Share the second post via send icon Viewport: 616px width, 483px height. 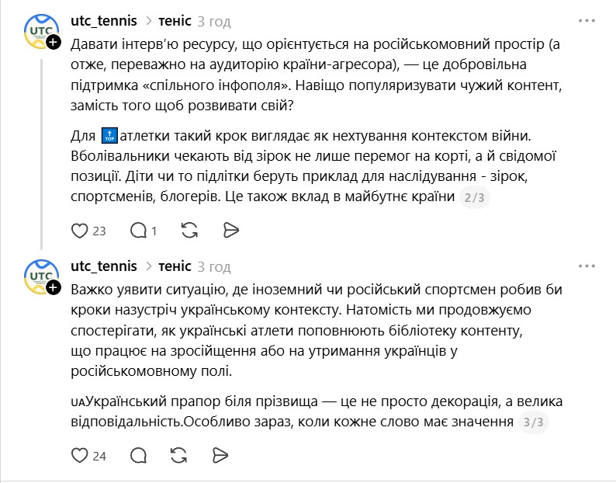[220, 455]
